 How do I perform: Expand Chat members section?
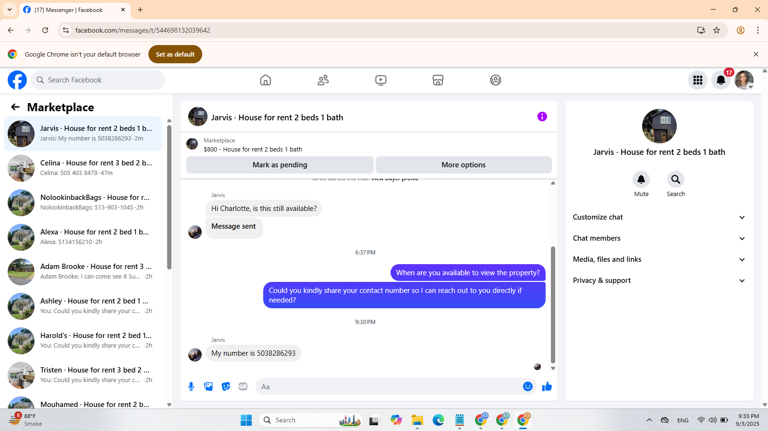[659, 238]
